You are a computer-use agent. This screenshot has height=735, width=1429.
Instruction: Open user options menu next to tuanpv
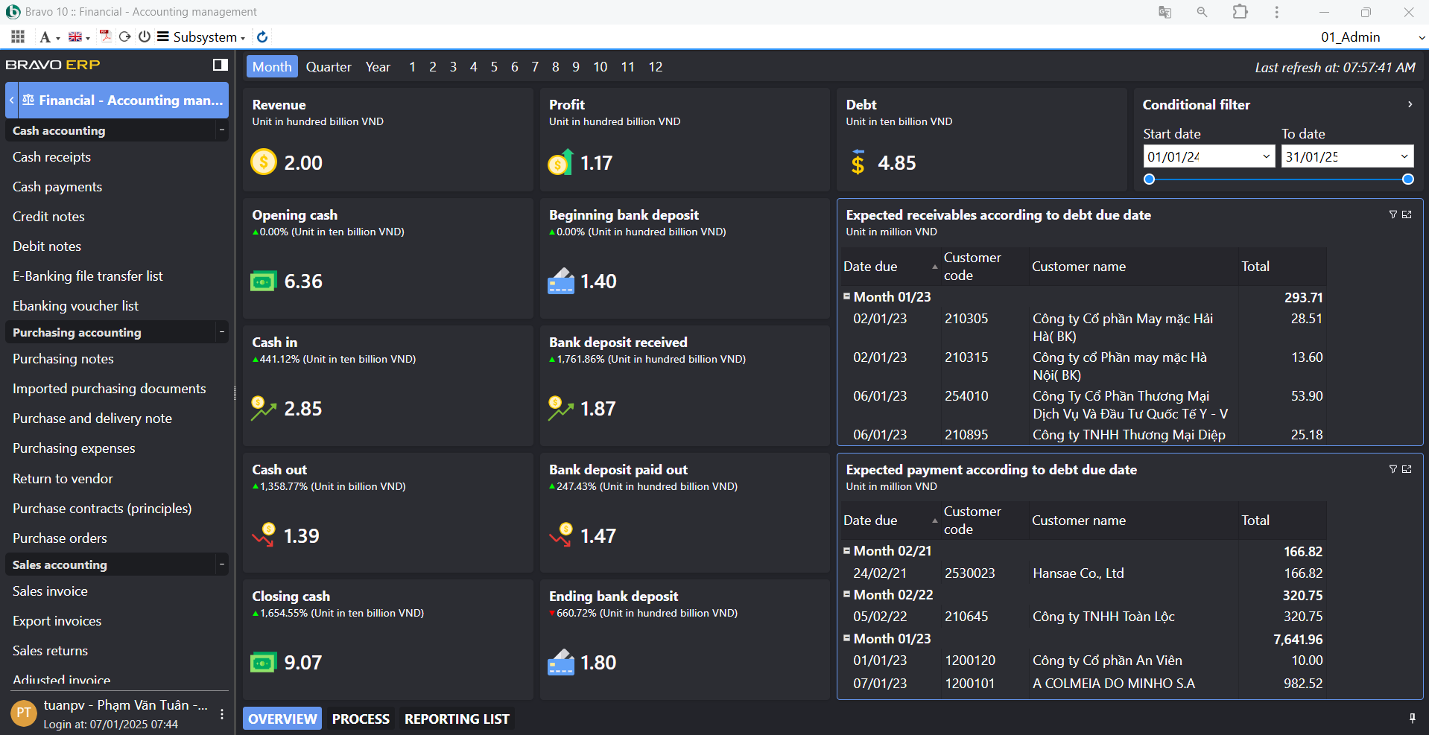click(222, 713)
